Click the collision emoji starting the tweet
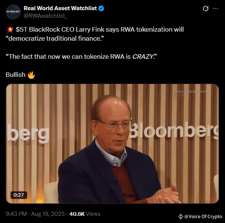 tap(10, 29)
